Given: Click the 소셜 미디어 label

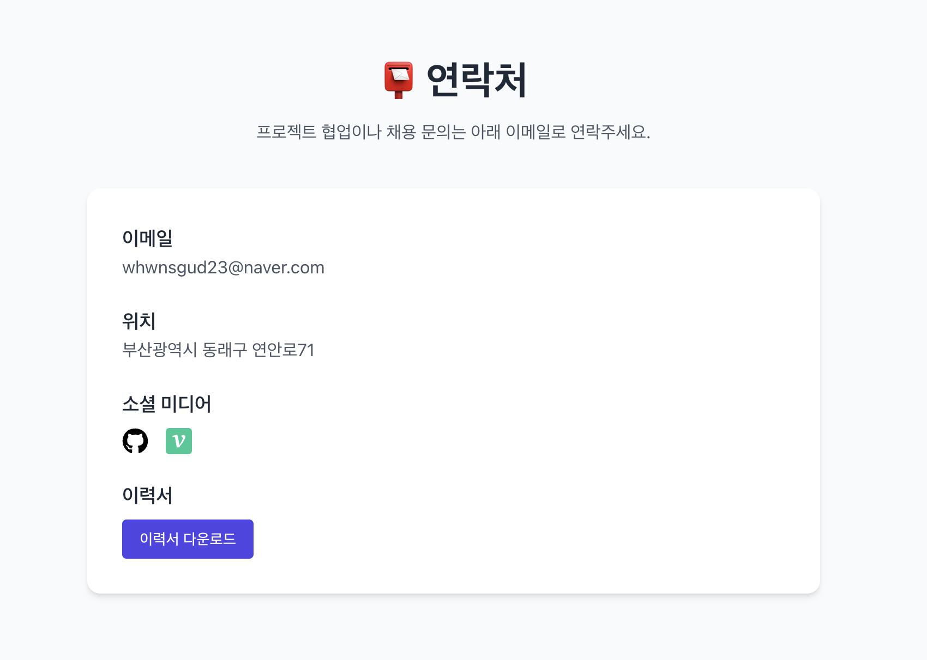Looking at the screenshot, I should (x=166, y=404).
